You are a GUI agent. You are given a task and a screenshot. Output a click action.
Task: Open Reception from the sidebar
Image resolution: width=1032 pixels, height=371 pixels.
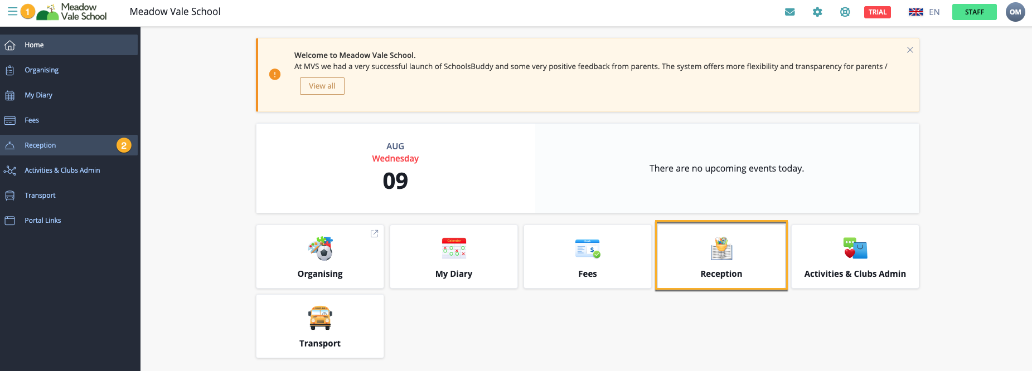point(40,145)
